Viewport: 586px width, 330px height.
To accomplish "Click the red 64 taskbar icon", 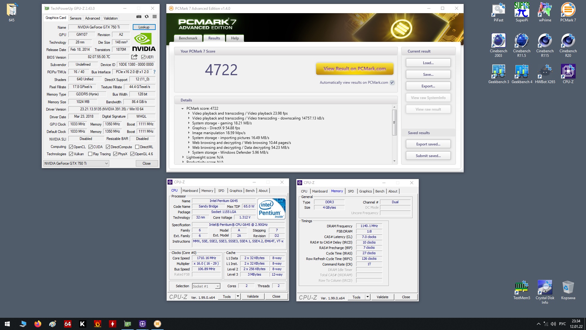I will tap(67, 324).
